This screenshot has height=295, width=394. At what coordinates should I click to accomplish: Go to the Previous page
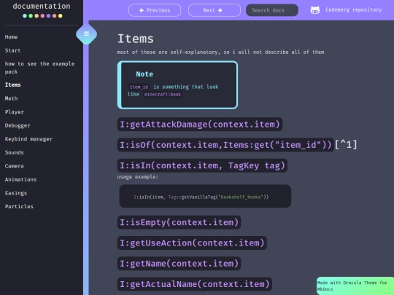pyautogui.click(x=155, y=10)
